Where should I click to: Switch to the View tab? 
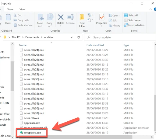click(x=22, y=9)
